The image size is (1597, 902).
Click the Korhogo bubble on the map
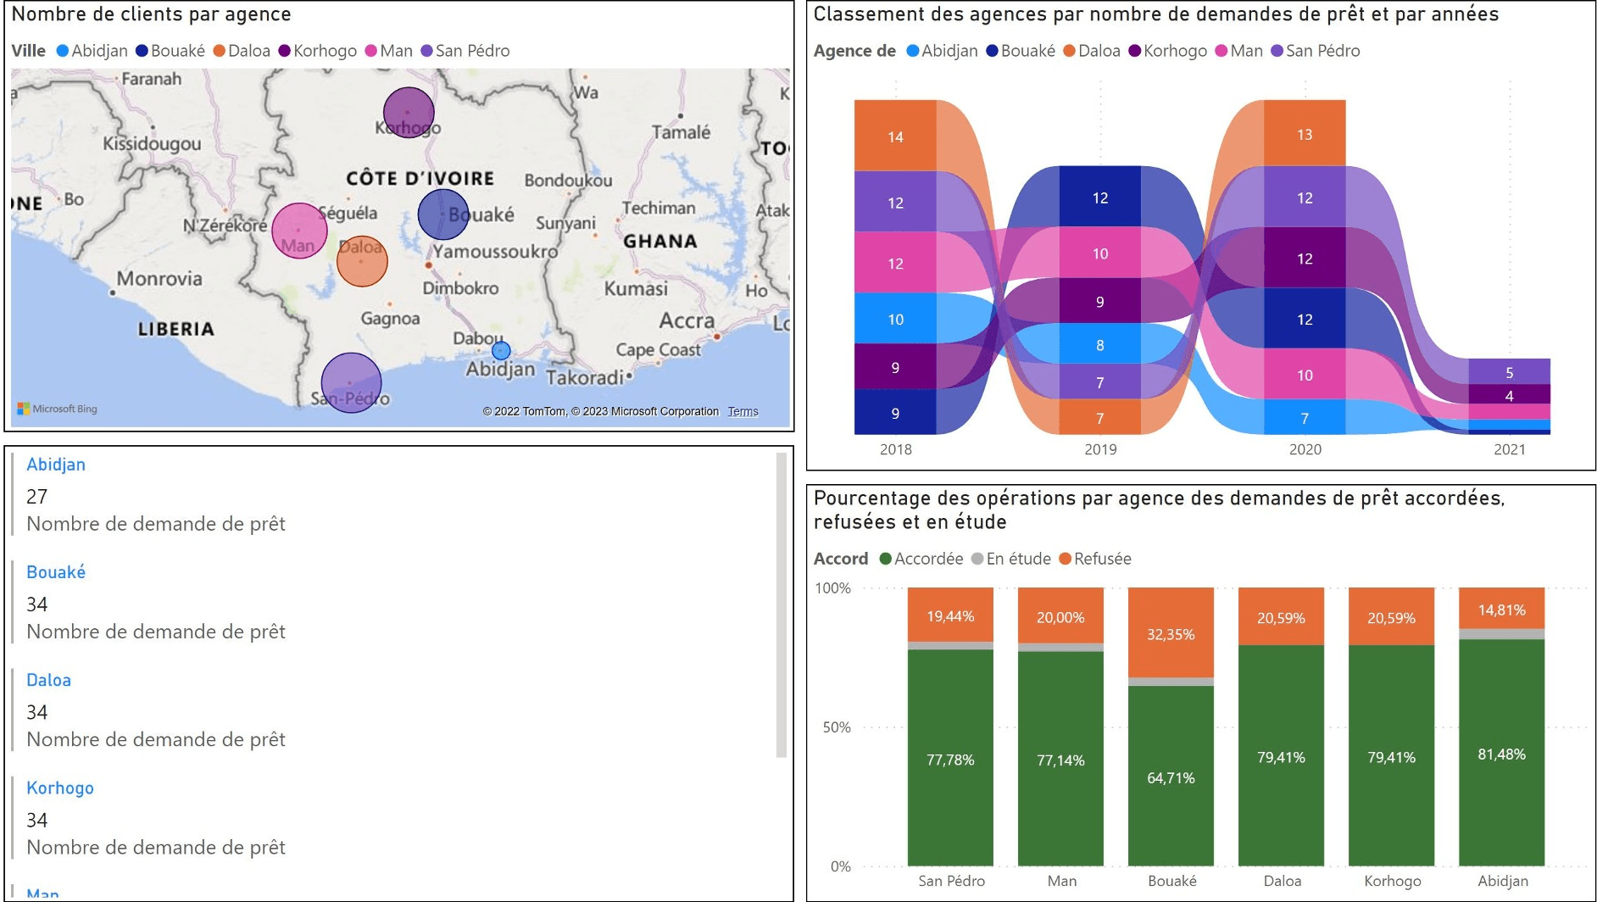[409, 113]
